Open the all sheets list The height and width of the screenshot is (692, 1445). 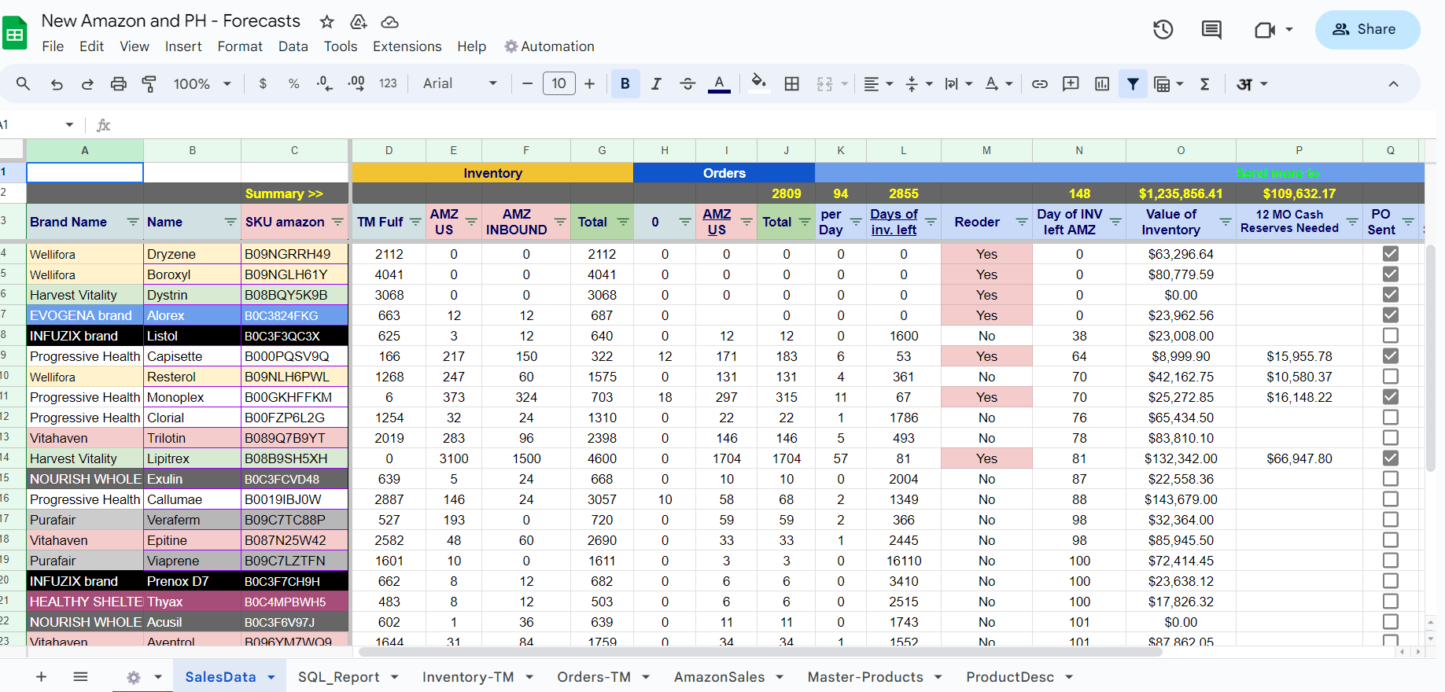[80, 676]
